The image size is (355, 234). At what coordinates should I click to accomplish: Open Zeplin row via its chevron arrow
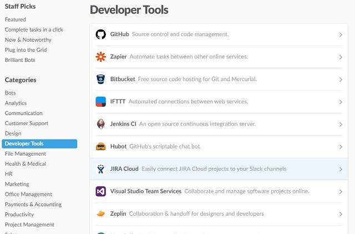tap(341, 214)
